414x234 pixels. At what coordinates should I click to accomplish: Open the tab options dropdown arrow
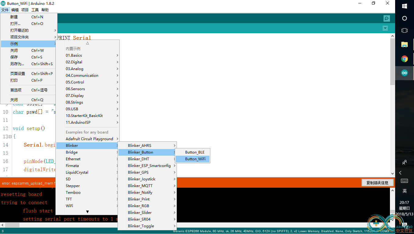coord(385,28)
